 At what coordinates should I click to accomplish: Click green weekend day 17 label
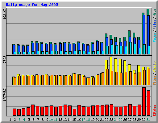pos(83,120)
